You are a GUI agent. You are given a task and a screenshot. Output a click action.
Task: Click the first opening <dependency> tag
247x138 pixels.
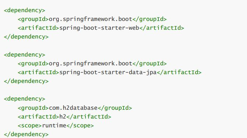25,10
